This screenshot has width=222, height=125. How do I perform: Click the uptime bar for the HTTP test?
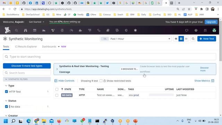coord(161,95)
